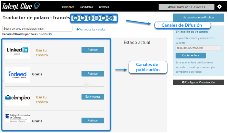
Task: Click the Enlace de tu vacante heading
Action: click(x=192, y=32)
